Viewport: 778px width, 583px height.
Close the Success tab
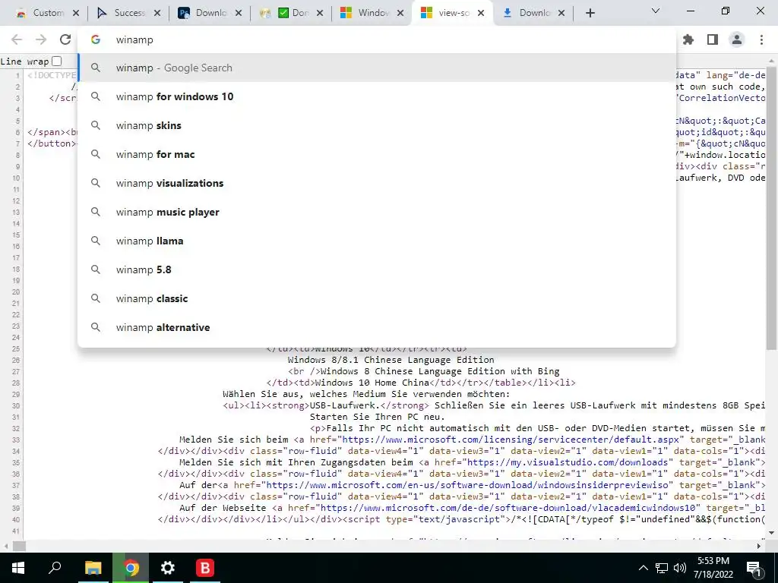pos(157,13)
